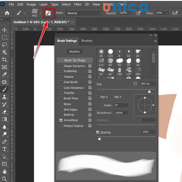Select the Path Selection tool
The width and height of the screenshot is (182, 182).
5,157
